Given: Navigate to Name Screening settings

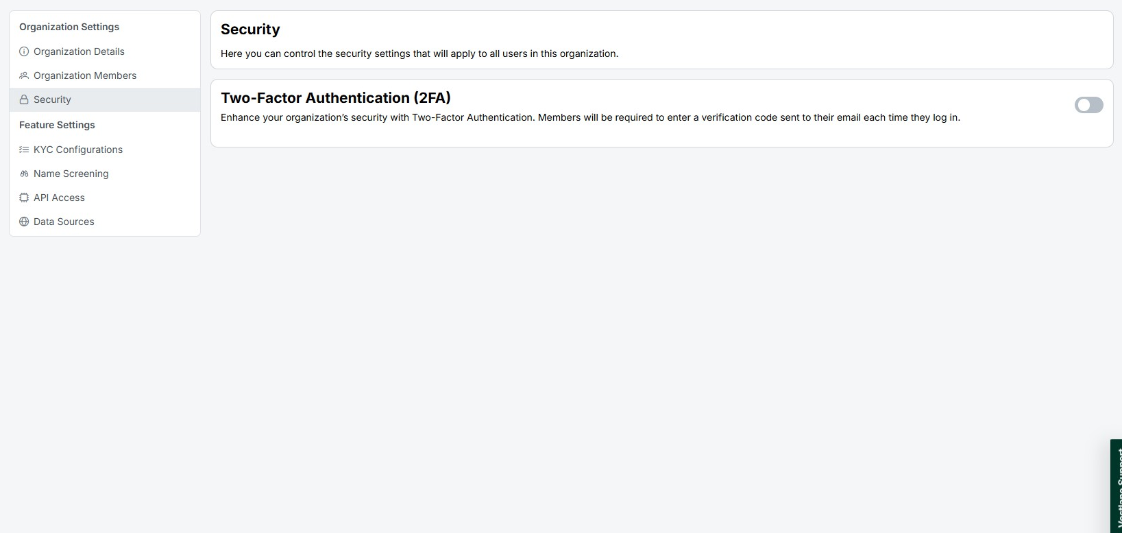Looking at the screenshot, I should (71, 174).
